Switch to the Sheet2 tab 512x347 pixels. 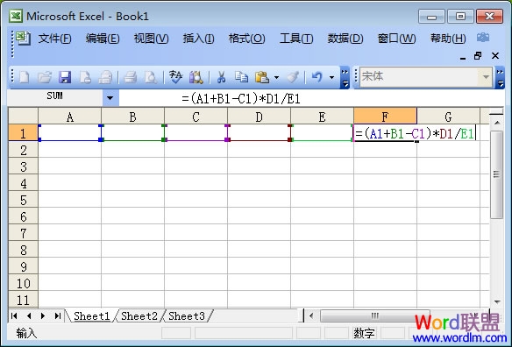click(x=139, y=316)
